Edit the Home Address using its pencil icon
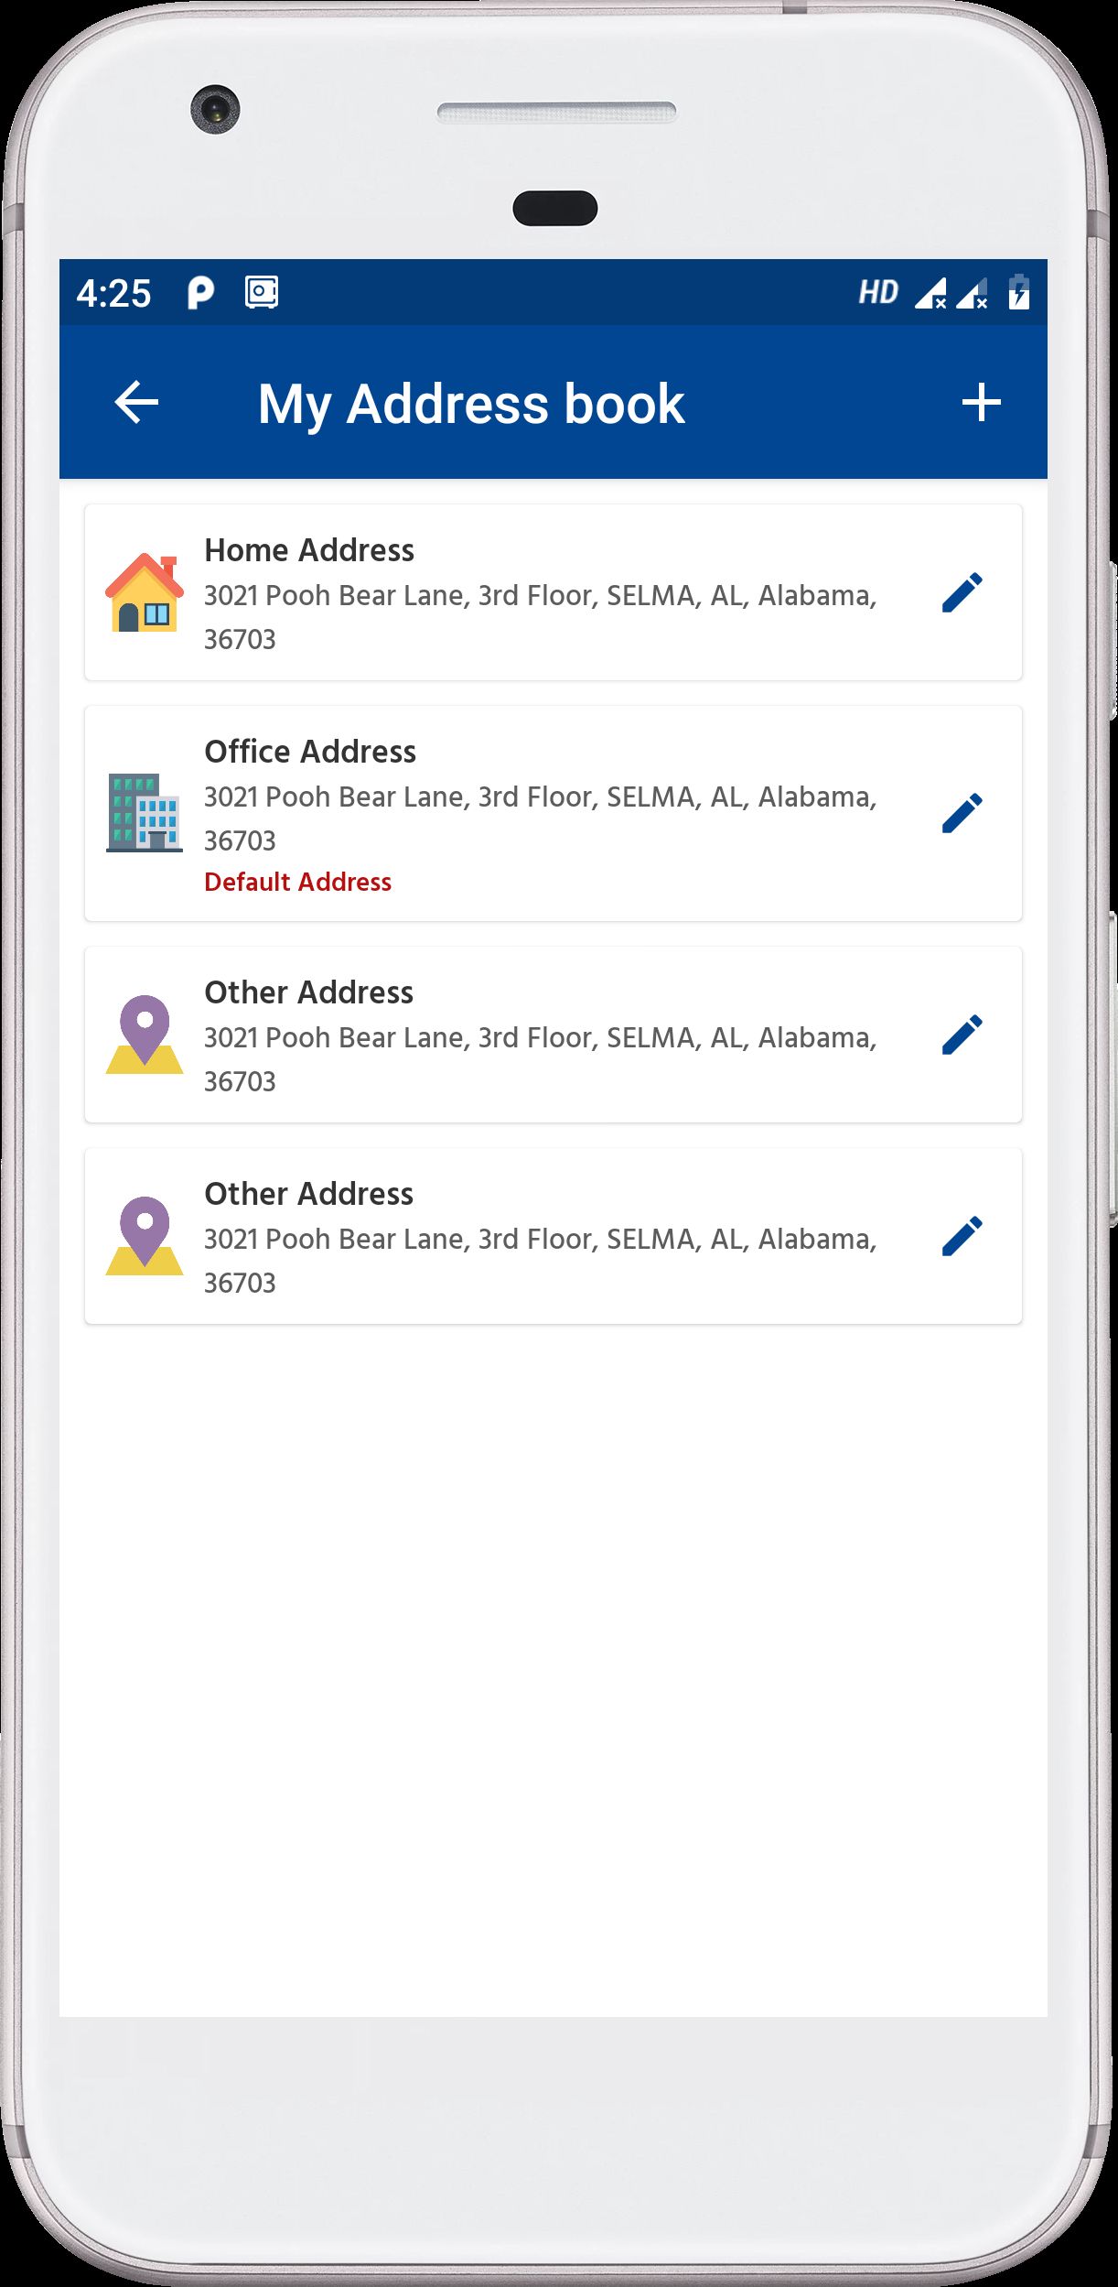This screenshot has height=2287, width=1118. (x=962, y=592)
